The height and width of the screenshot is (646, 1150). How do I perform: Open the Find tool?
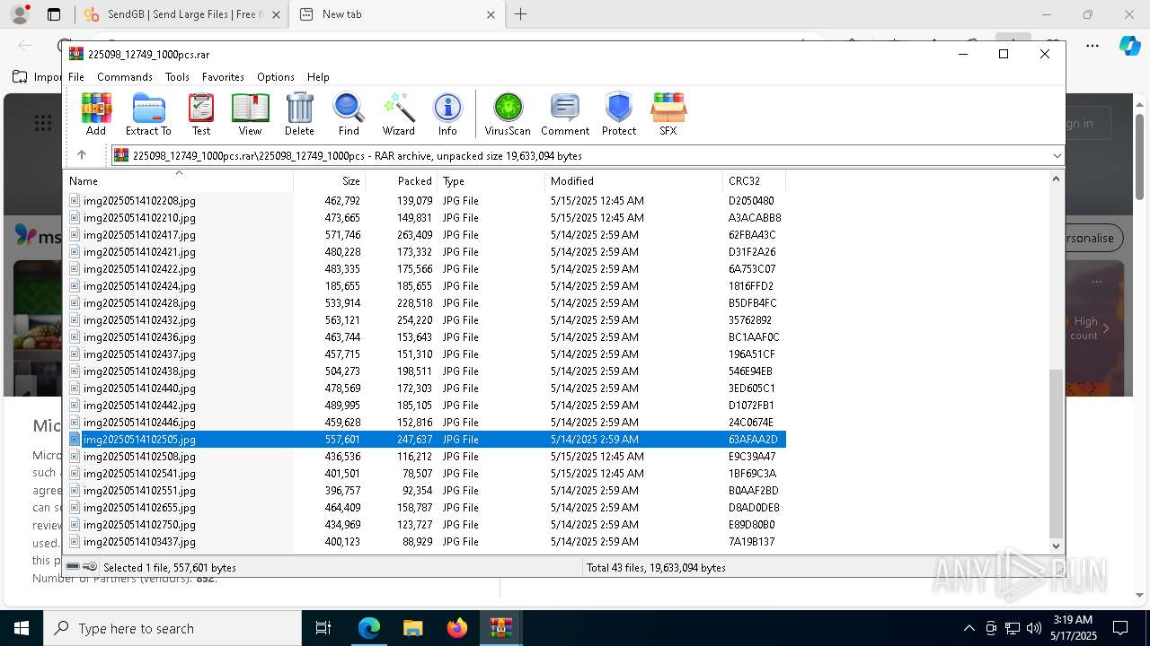coord(349,114)
